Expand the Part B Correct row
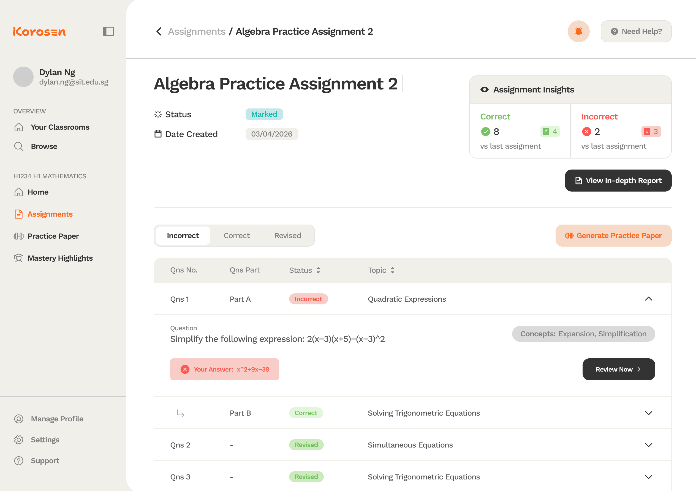The height and width of the screenshot is (491, 696). click(x=648, y=413)
